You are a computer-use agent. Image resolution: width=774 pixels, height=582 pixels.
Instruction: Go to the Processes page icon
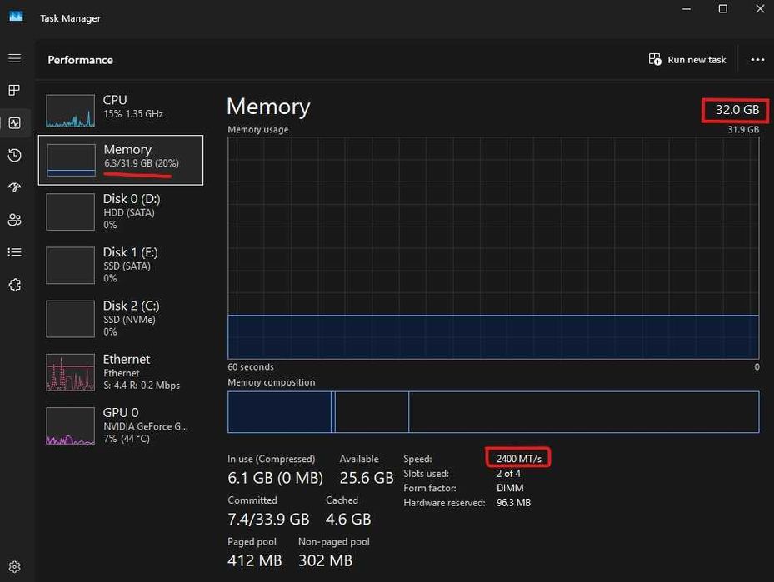point(15,90)
